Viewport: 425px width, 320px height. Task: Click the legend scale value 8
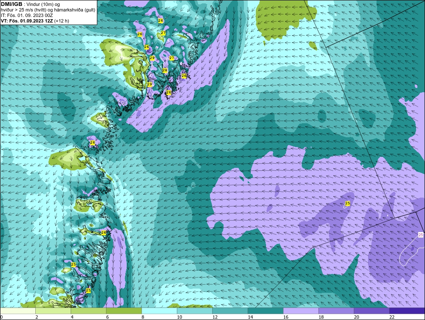[x=143, y=317]
